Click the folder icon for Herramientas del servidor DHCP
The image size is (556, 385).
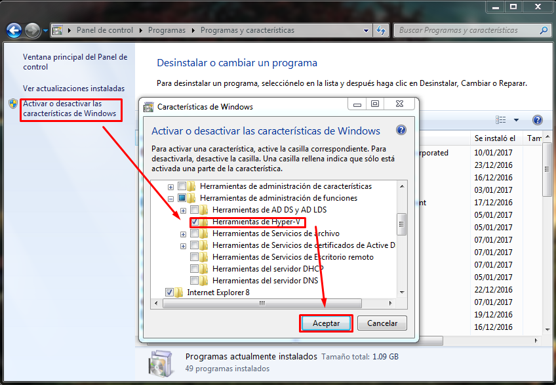click(x=203, y=269)
